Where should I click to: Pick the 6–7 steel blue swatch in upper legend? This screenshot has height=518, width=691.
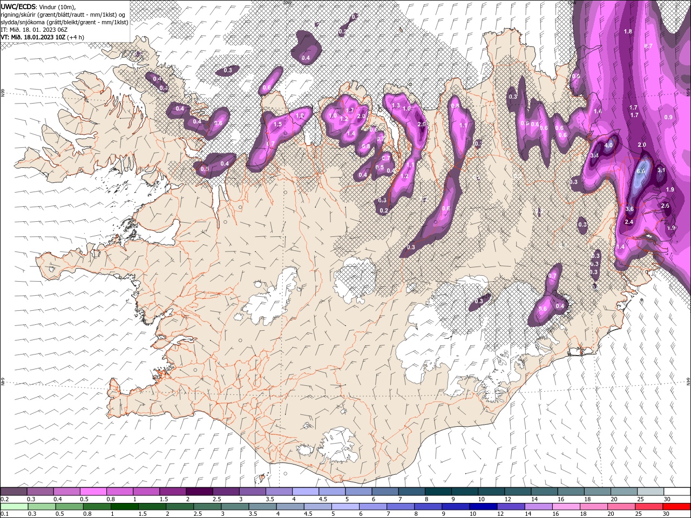pyautogui.click(x=385, y=492)
